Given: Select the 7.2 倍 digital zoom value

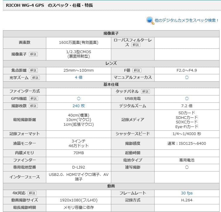Looking at the screenshot, I should pos(187,106).
